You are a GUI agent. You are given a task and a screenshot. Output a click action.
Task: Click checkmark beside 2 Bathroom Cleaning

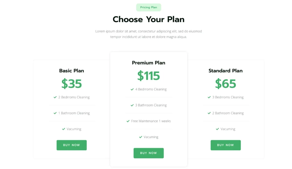[x=209, y=113]
